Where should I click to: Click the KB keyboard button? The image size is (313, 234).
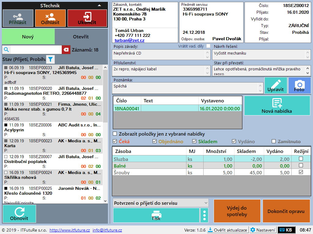click(286, 230)
